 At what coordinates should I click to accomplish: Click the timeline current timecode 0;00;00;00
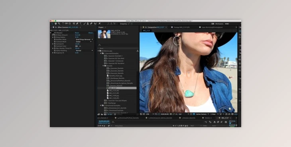click(104, 121)
